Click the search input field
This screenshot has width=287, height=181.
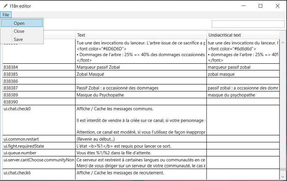(248, 24)
